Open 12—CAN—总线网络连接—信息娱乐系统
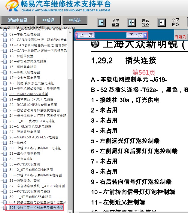The image size is (188, 213). [38, 51]
